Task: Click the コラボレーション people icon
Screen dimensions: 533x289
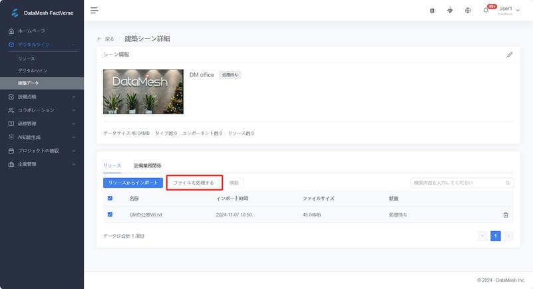Action: pyautogui.click(x=11, y=110)
